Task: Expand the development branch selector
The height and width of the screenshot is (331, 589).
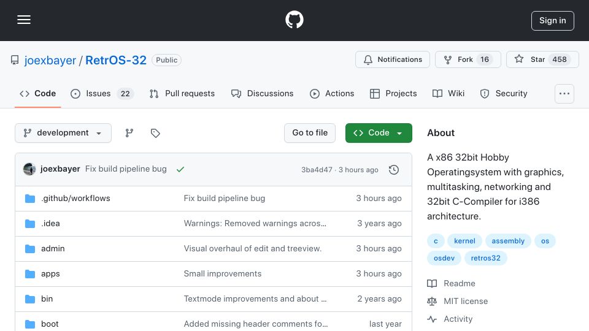Action: pos(63,133)
